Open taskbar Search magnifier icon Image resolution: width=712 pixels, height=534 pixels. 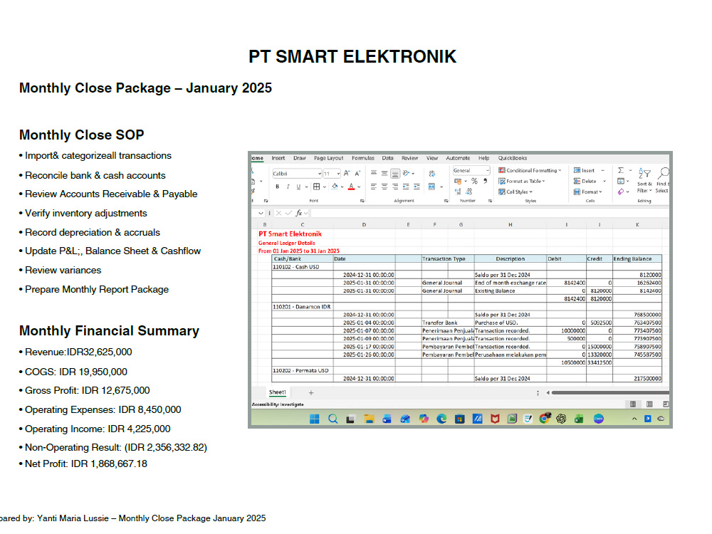(x=333, y=419)
